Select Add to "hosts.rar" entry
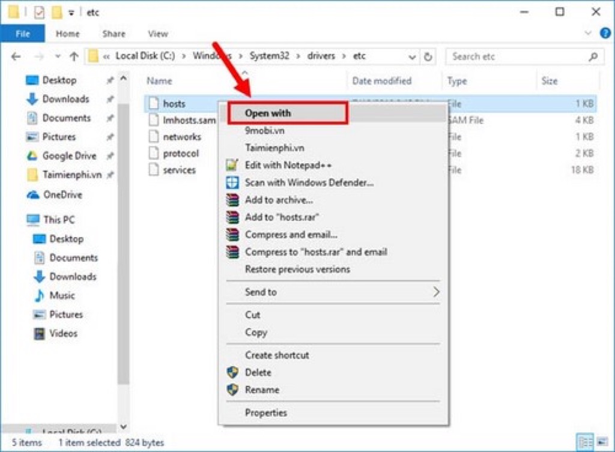The width and height of the screenshot is (615, 452). coord(282,217)
